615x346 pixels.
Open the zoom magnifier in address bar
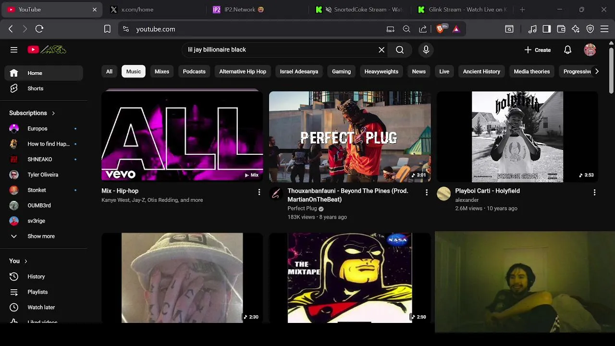coord(406,29)
